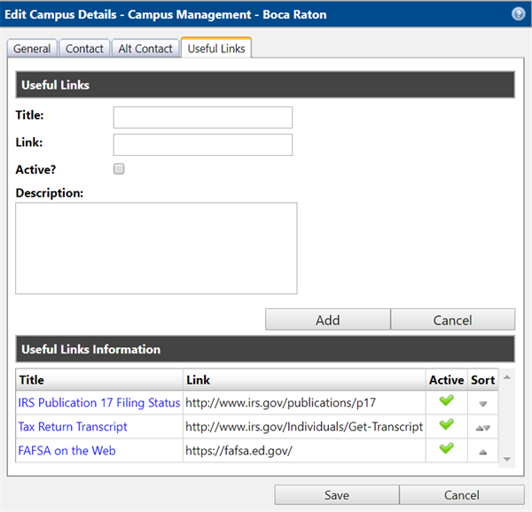Image resolution: width=532 pixels, height=512 pixels.
Task: Click inside the Description text area
Action: [x=156, y=248]
